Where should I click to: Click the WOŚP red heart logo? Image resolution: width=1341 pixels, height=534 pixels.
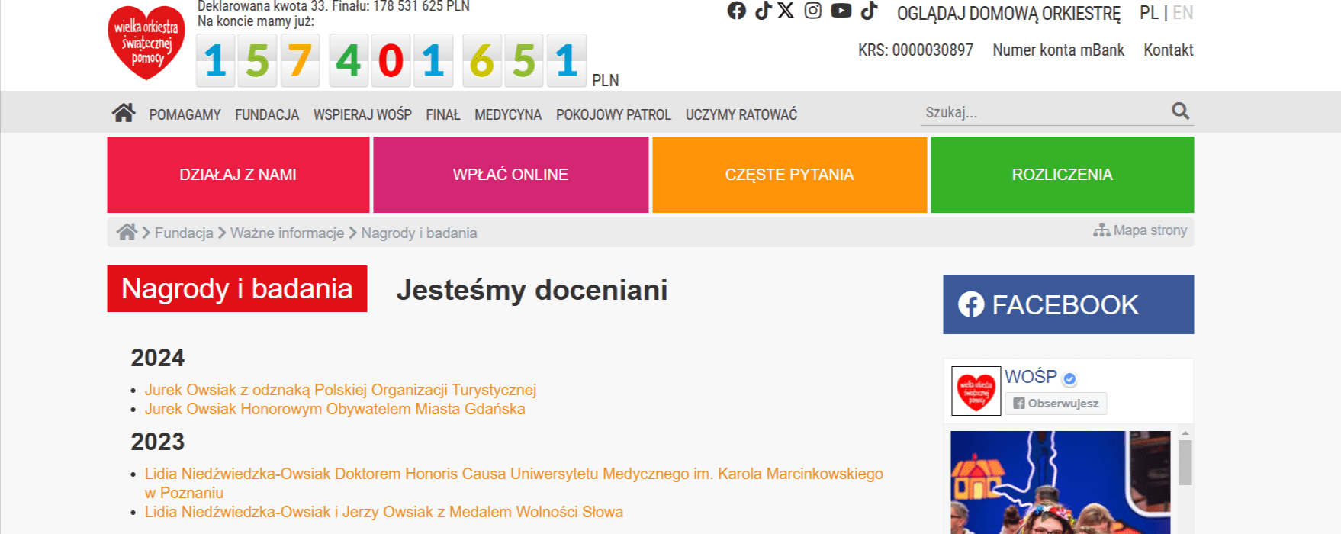(x=146, y=43)
